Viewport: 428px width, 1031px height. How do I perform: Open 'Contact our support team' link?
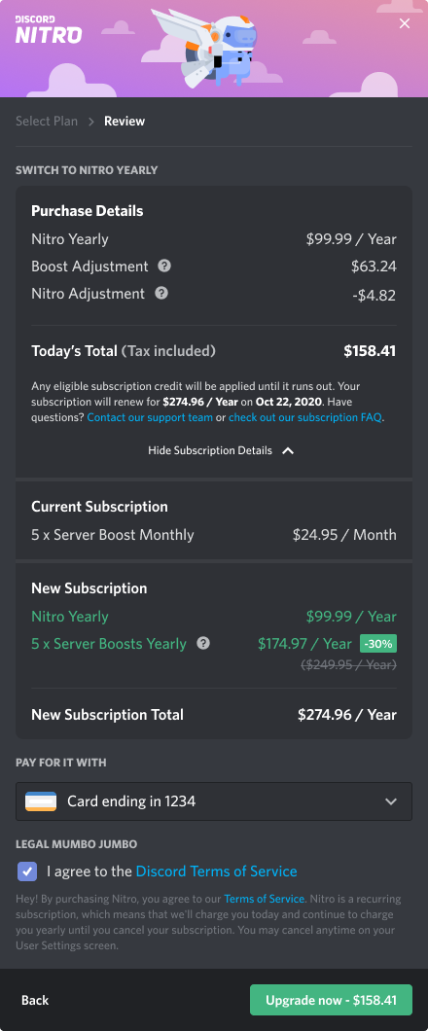coord(150,417)
